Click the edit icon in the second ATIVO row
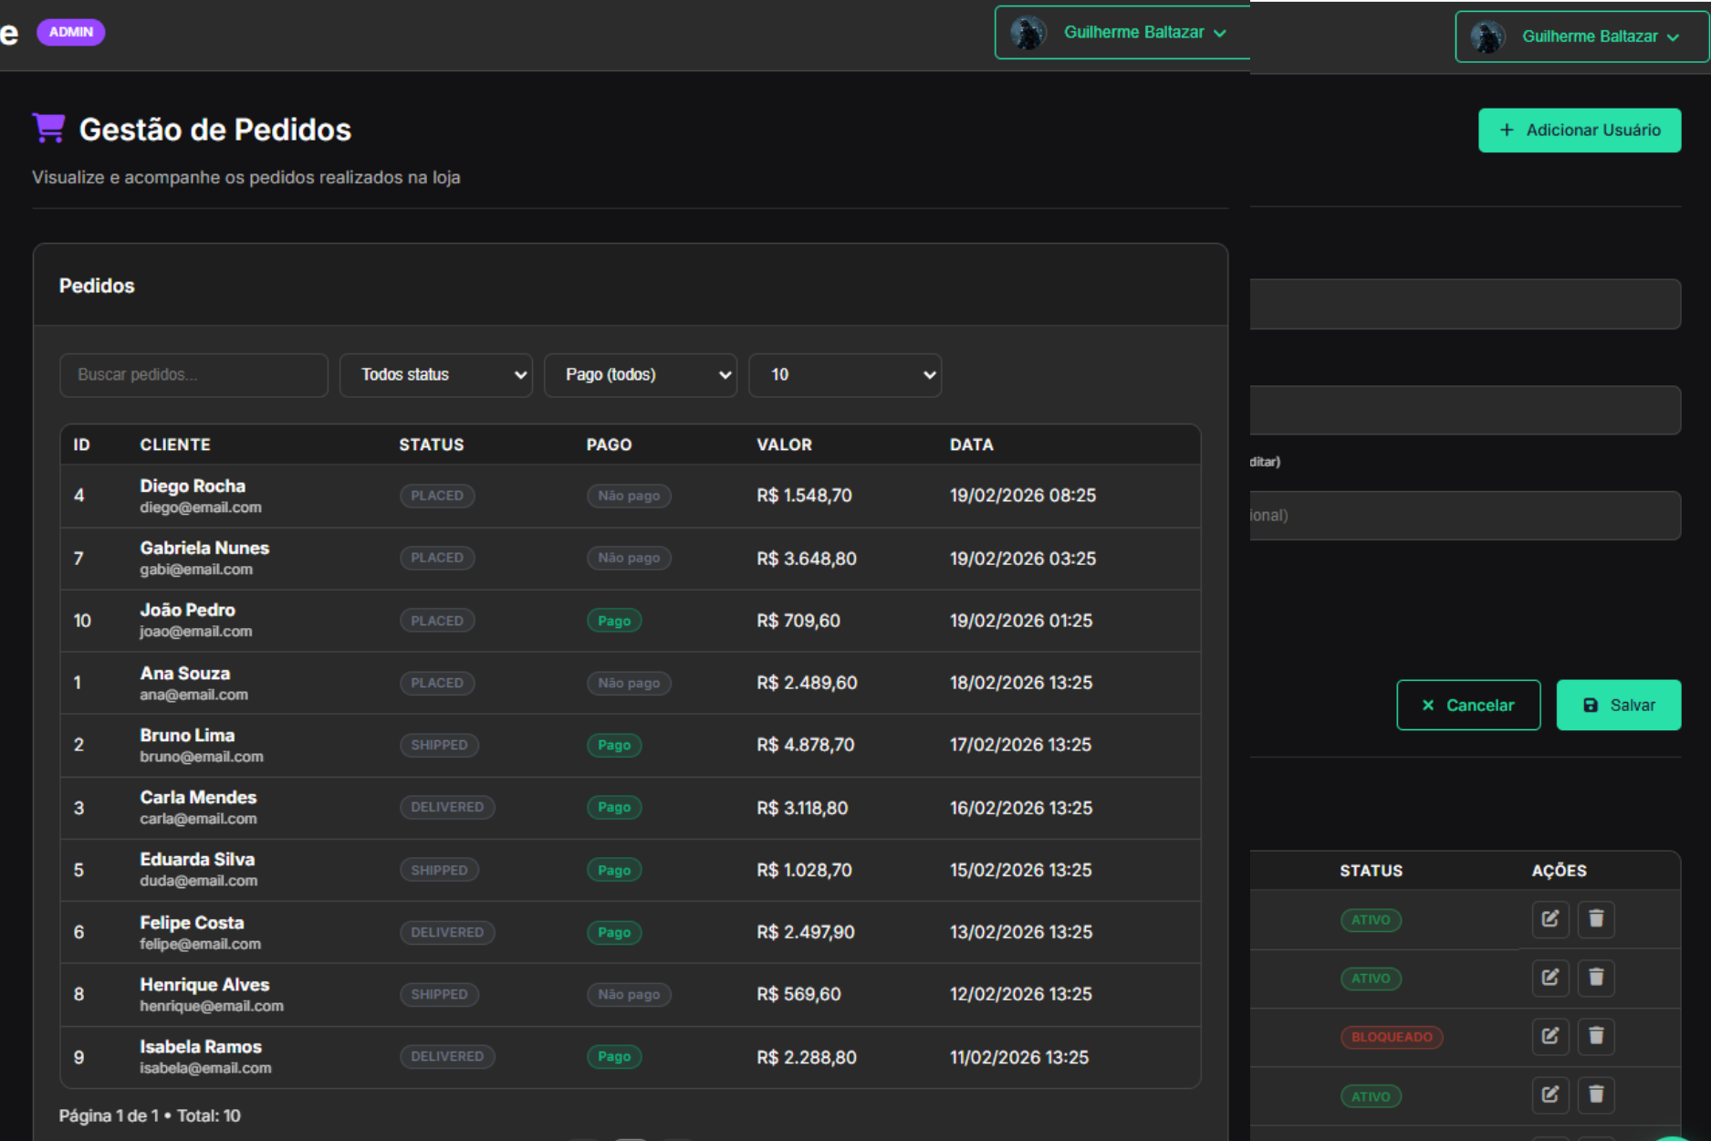 1549,978
